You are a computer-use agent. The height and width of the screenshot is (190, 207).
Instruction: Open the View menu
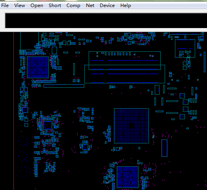point(19,6)
